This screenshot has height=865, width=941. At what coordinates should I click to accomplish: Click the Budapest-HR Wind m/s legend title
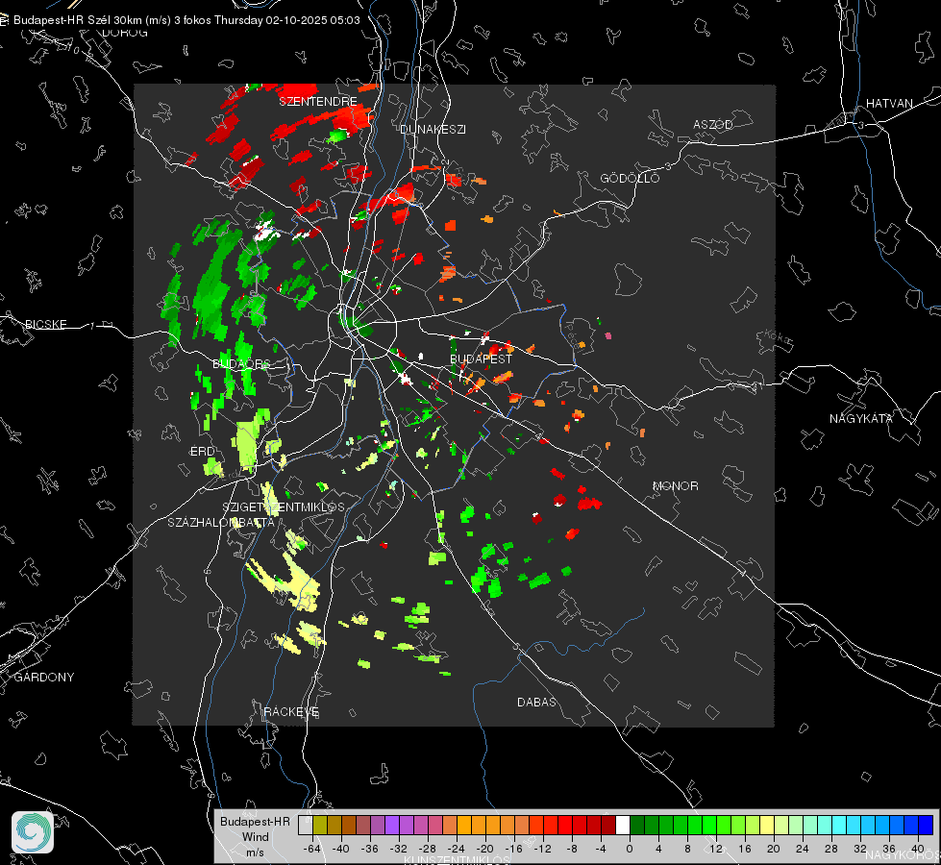(x=255, y=837)
